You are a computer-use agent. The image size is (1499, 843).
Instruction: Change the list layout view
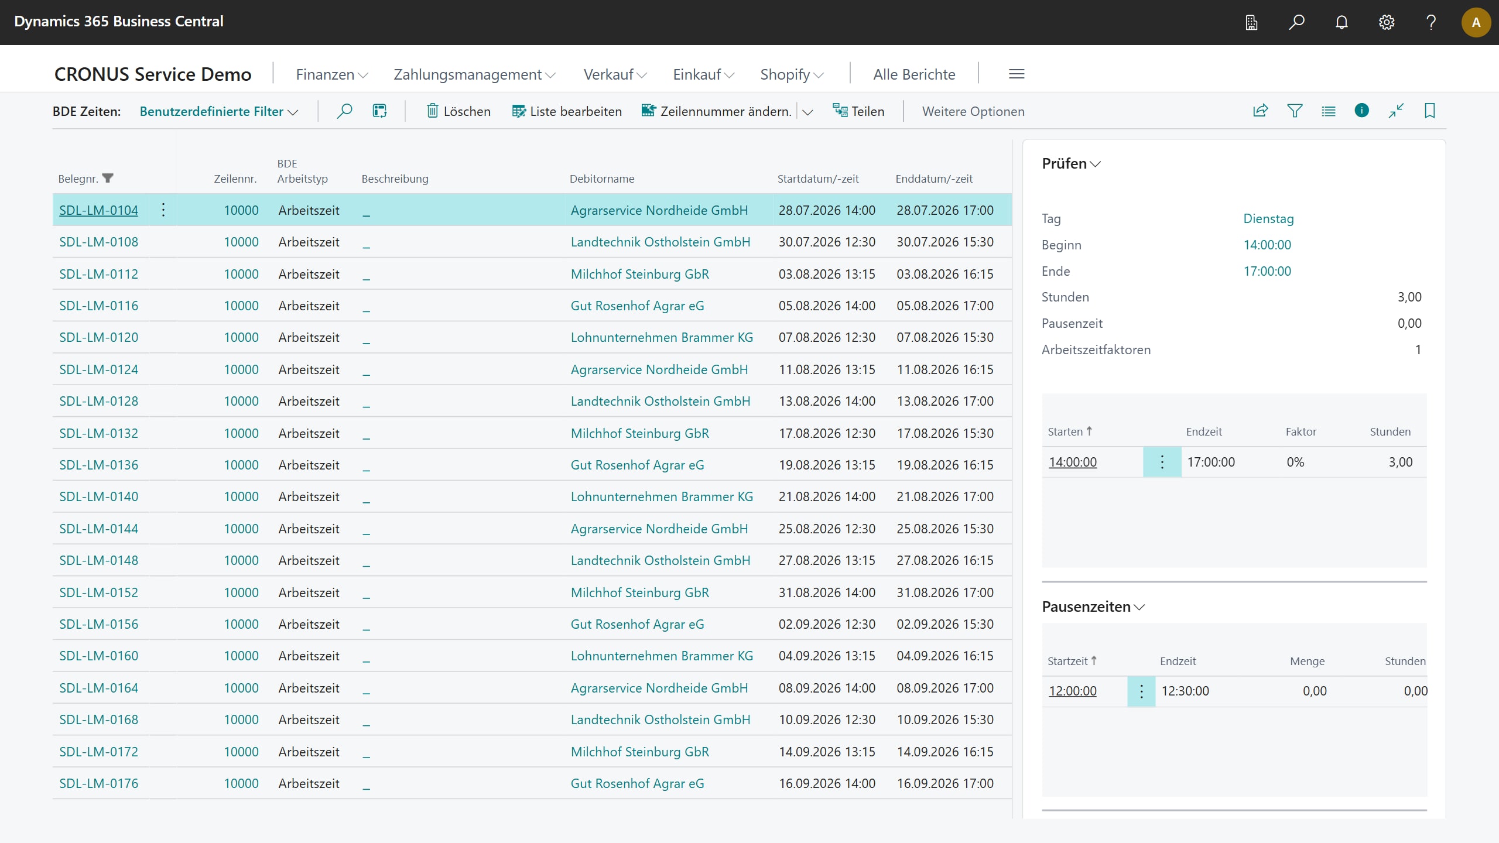point(1329,111)
